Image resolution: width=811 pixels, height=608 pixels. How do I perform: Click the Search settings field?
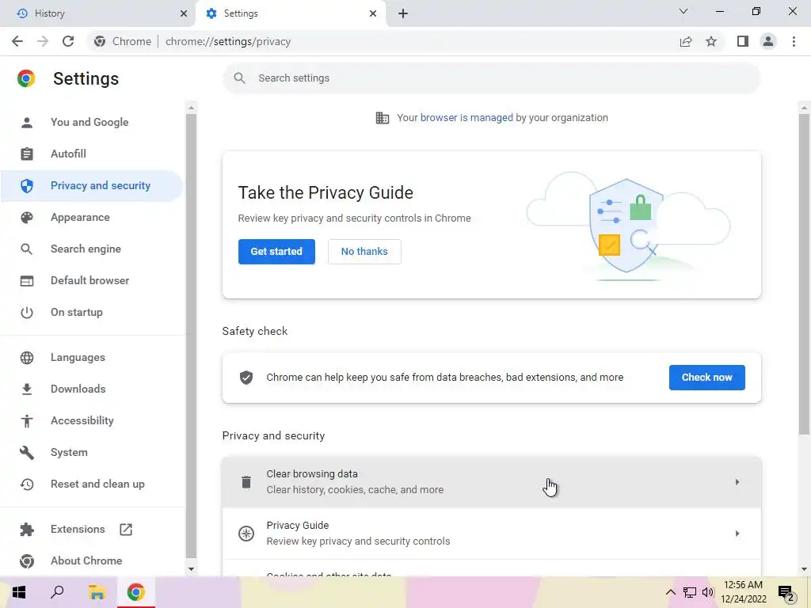[x=491, y=78]
